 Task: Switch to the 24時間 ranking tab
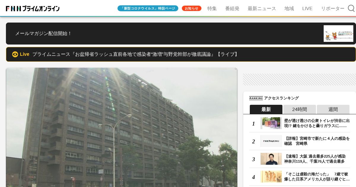300,109
